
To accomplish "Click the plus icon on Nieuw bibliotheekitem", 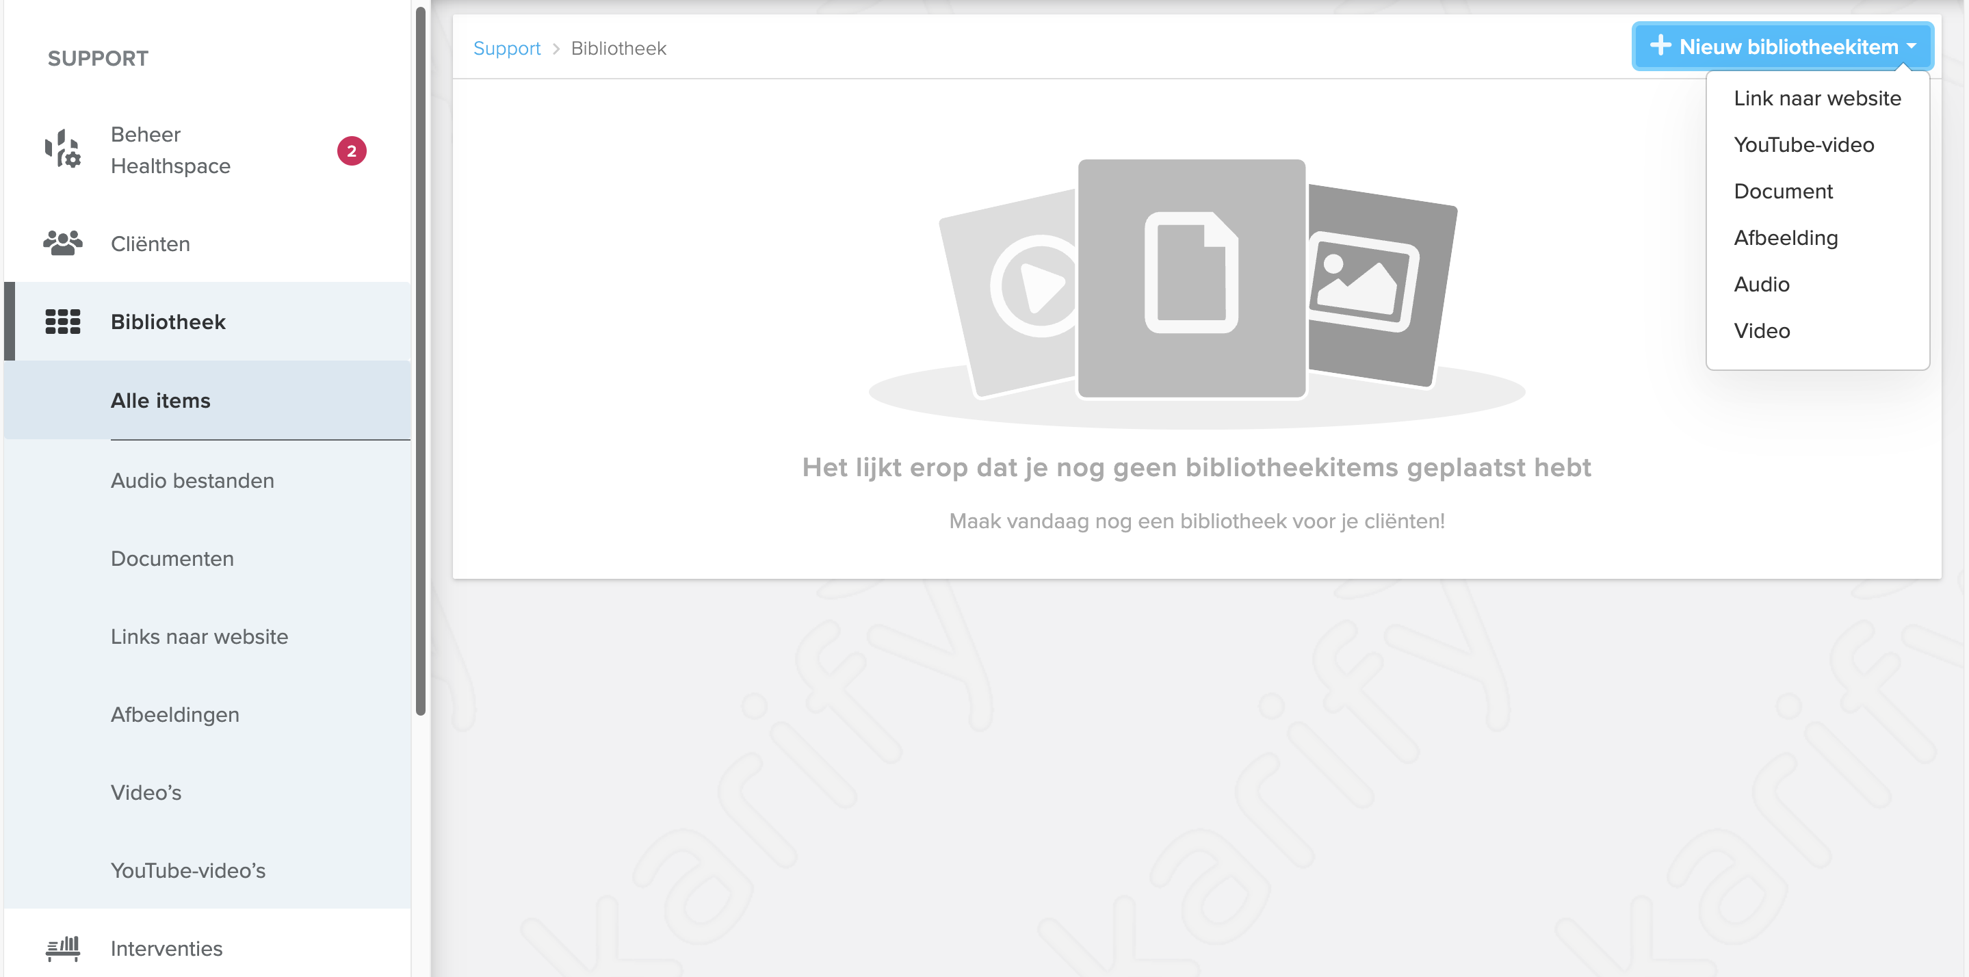I will click(x=1660, y=46).
